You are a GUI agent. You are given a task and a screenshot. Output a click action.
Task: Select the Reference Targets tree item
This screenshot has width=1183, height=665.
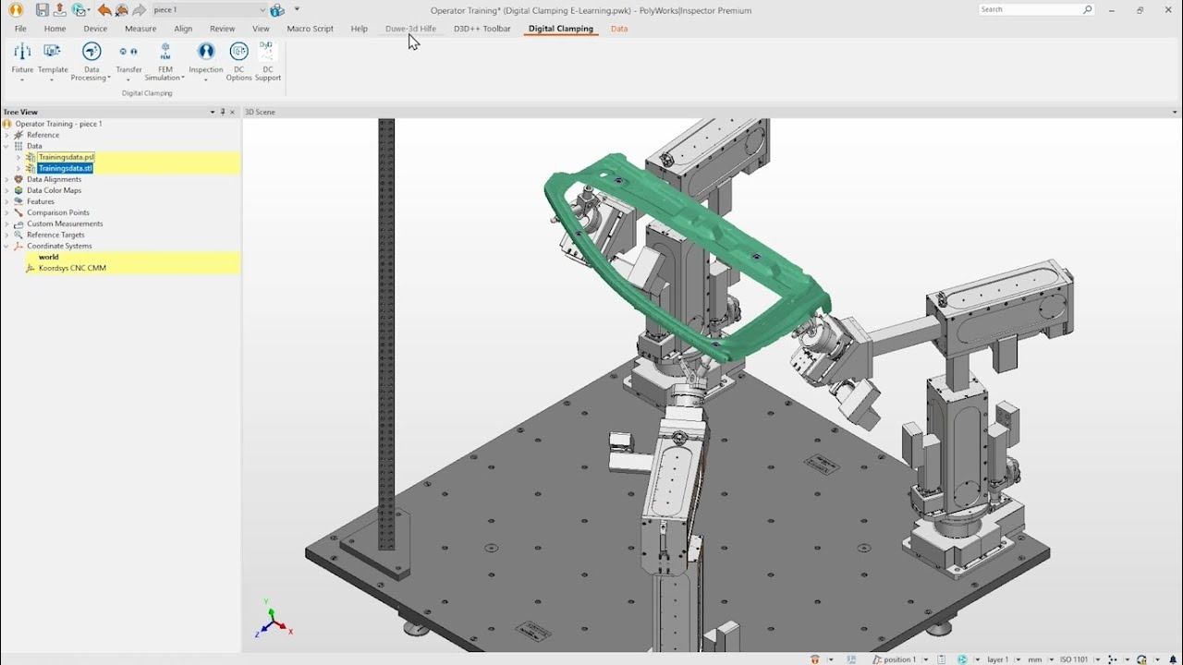(55, 235)
